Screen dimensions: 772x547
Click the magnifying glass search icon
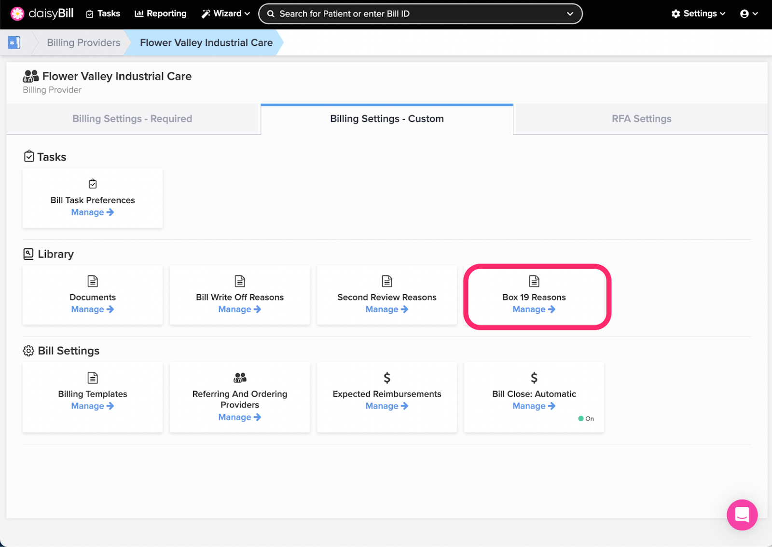tap(271, 14)
